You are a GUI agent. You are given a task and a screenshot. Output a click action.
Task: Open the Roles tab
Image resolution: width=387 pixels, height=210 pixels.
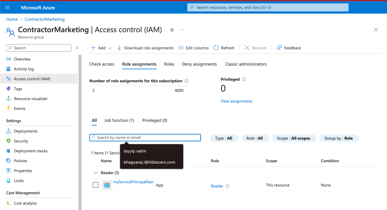[169, 64]
